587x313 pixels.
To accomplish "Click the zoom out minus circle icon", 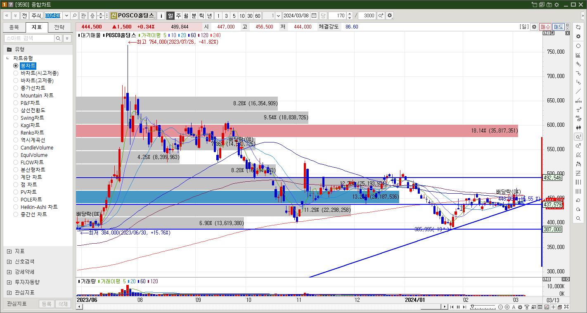I will (500, 307).
